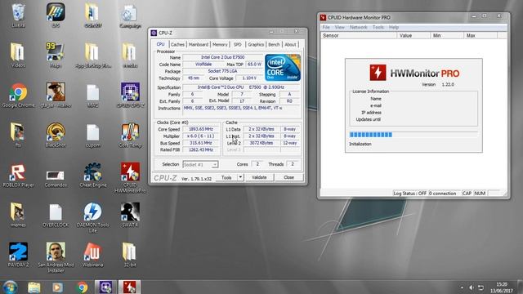Click the Min column header
Viewport: 523px width, 294px height.
tap(447, 35)
